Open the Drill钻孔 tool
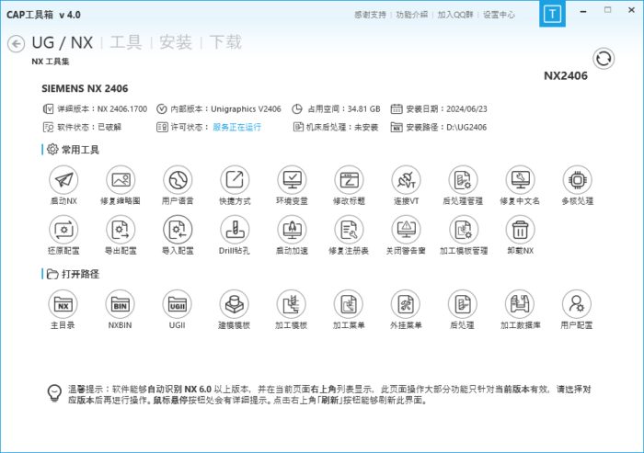The image size is (644, 453). click(x=235, y=230)
